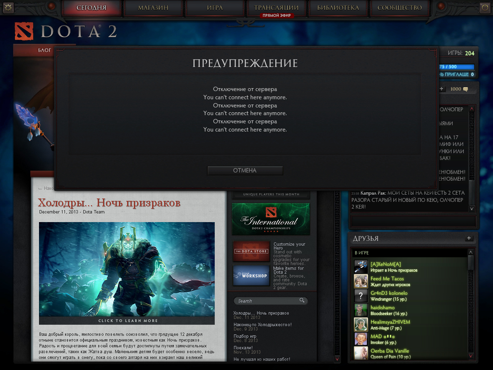Click the chat scroll up arrow

point(472,109)
